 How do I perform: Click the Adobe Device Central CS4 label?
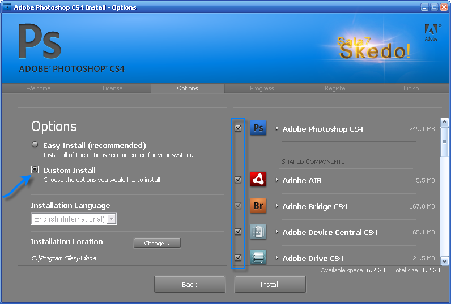(330, 232)
